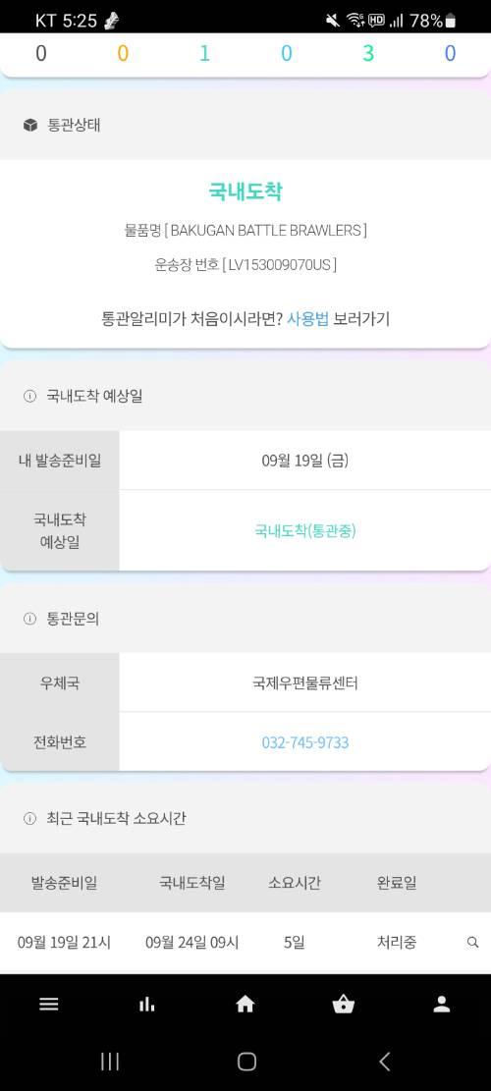The image size is (491, 1091).
Task: Open Android recent apps button
Action: point(110,1062)
